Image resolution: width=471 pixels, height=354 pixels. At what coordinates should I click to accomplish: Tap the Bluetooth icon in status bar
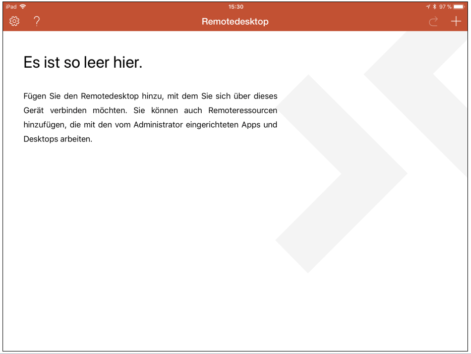434,7
